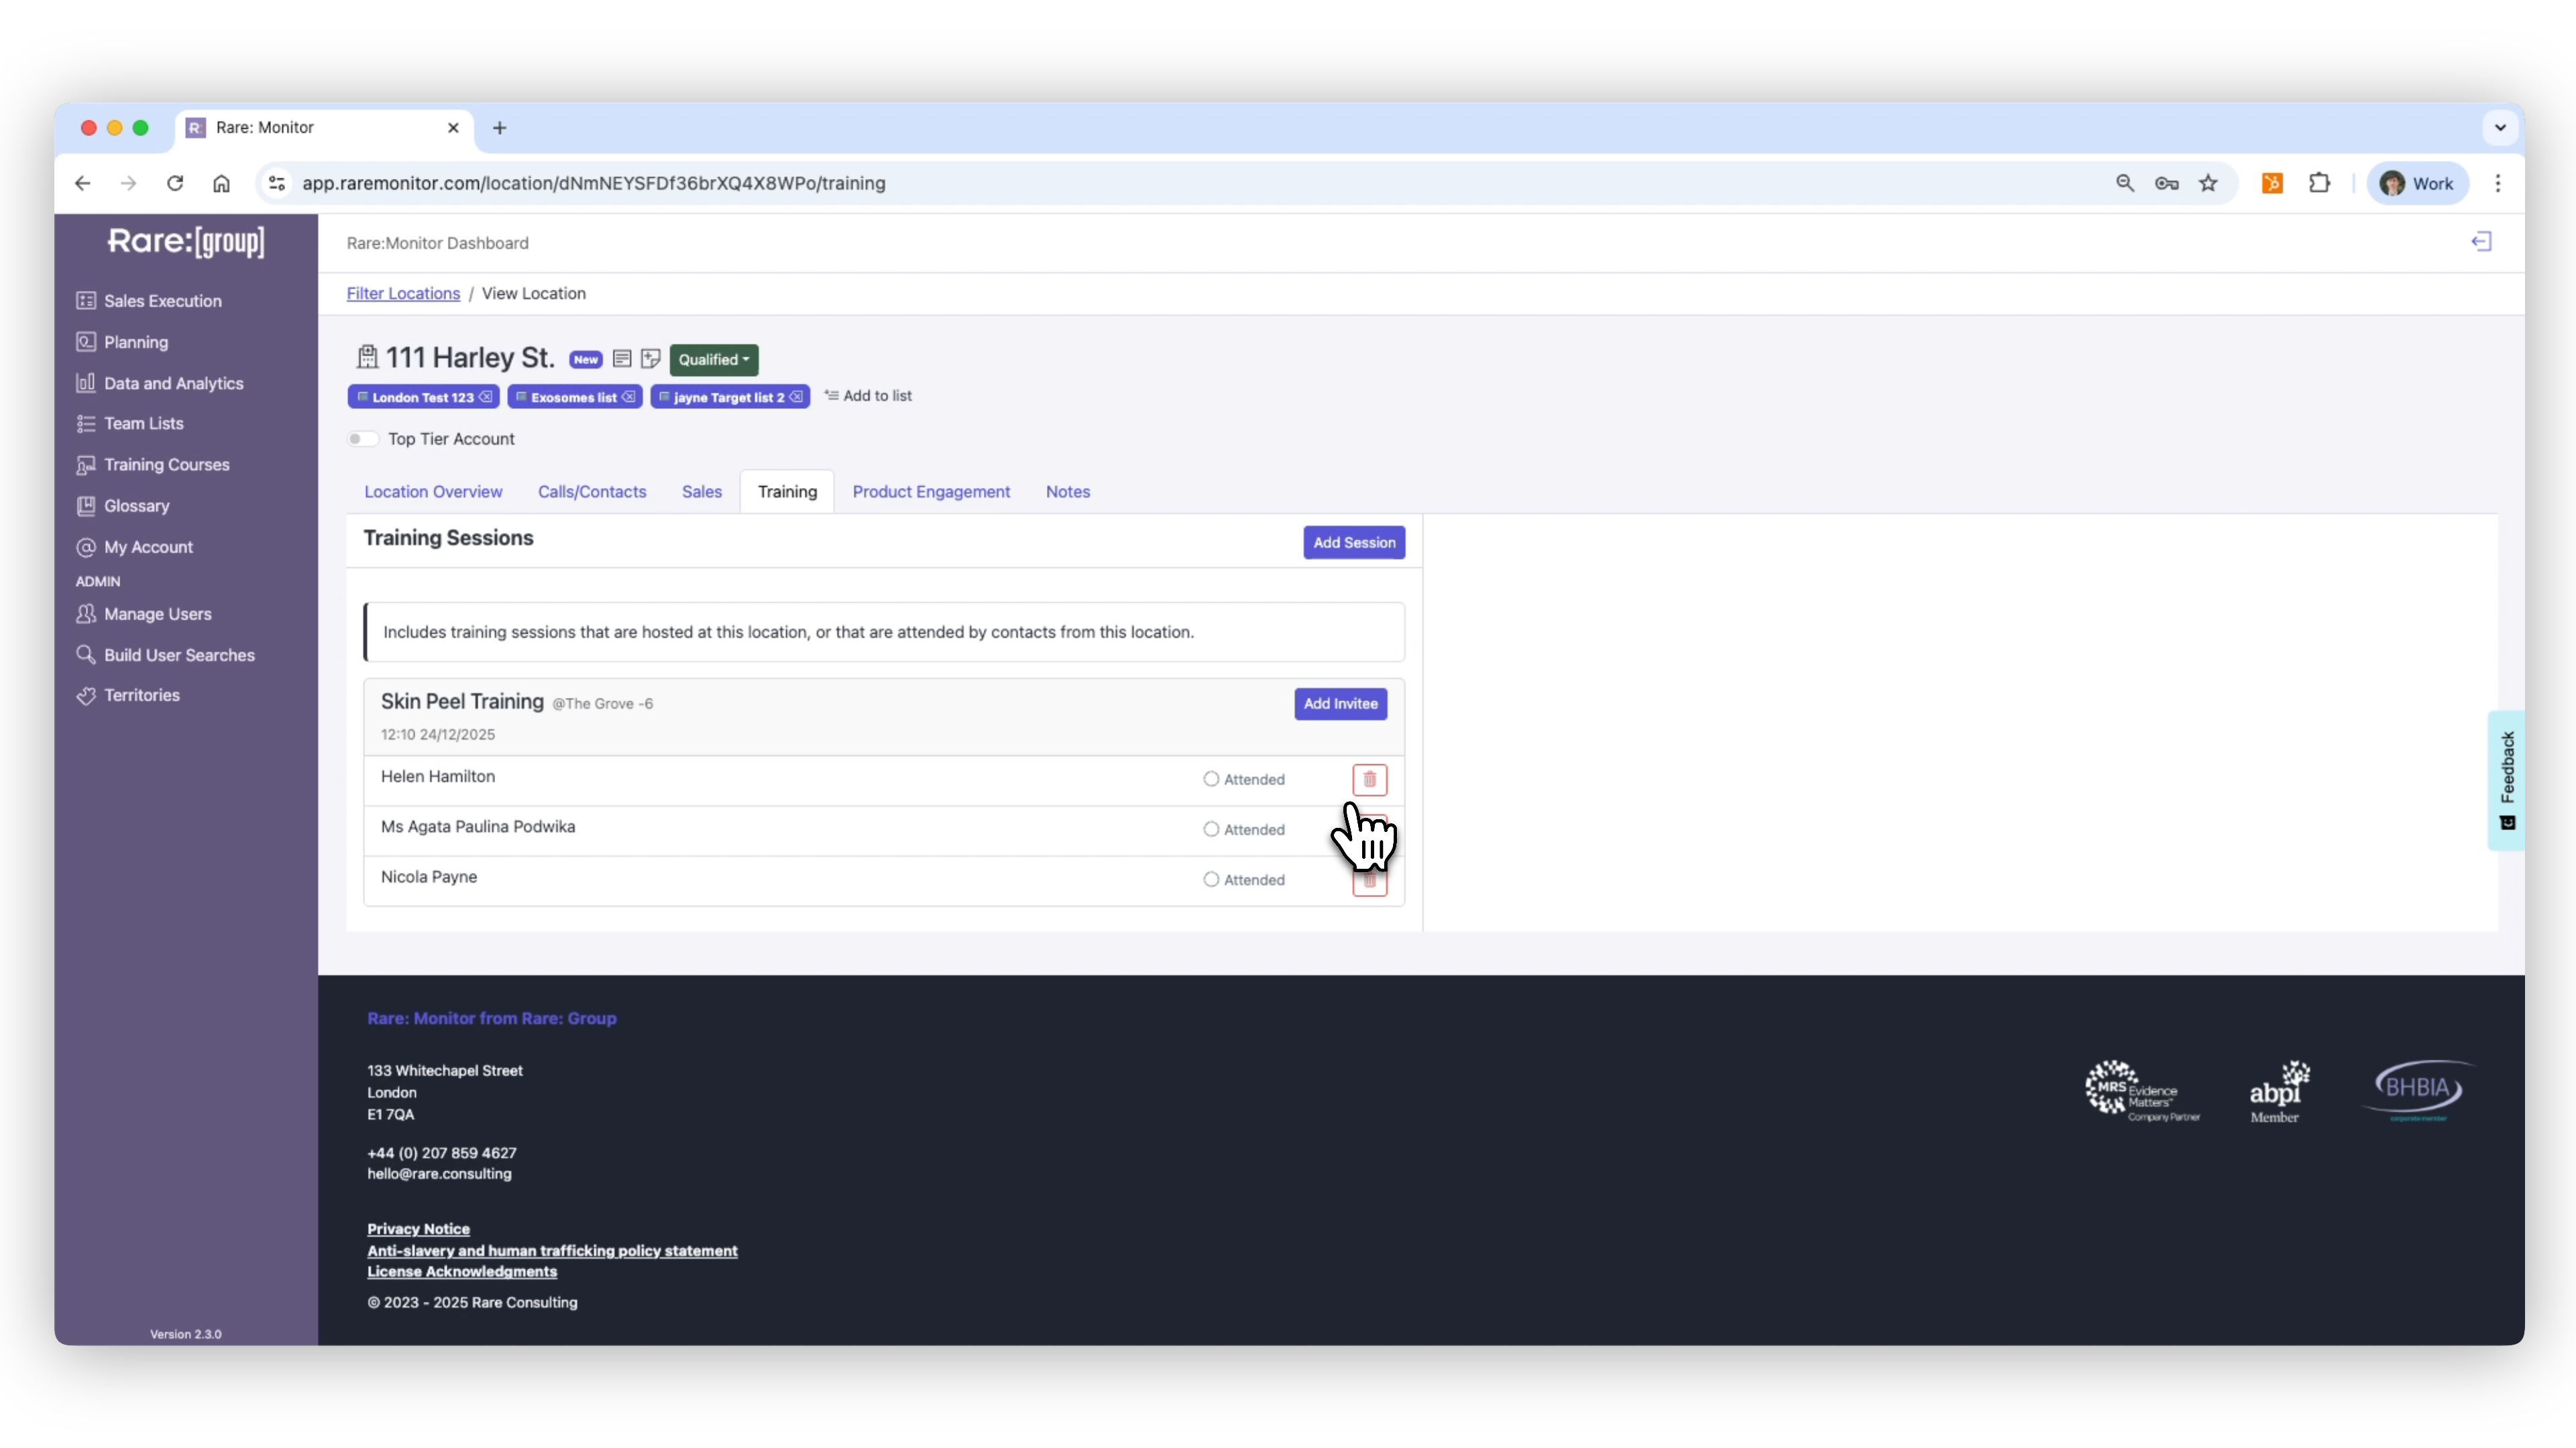Click Add Invitee button

pyautogui.click(x=1340, y=703)
